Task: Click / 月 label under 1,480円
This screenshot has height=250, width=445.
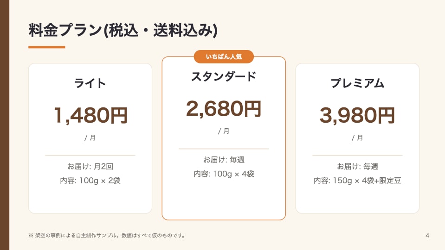Action: (90, 138)
